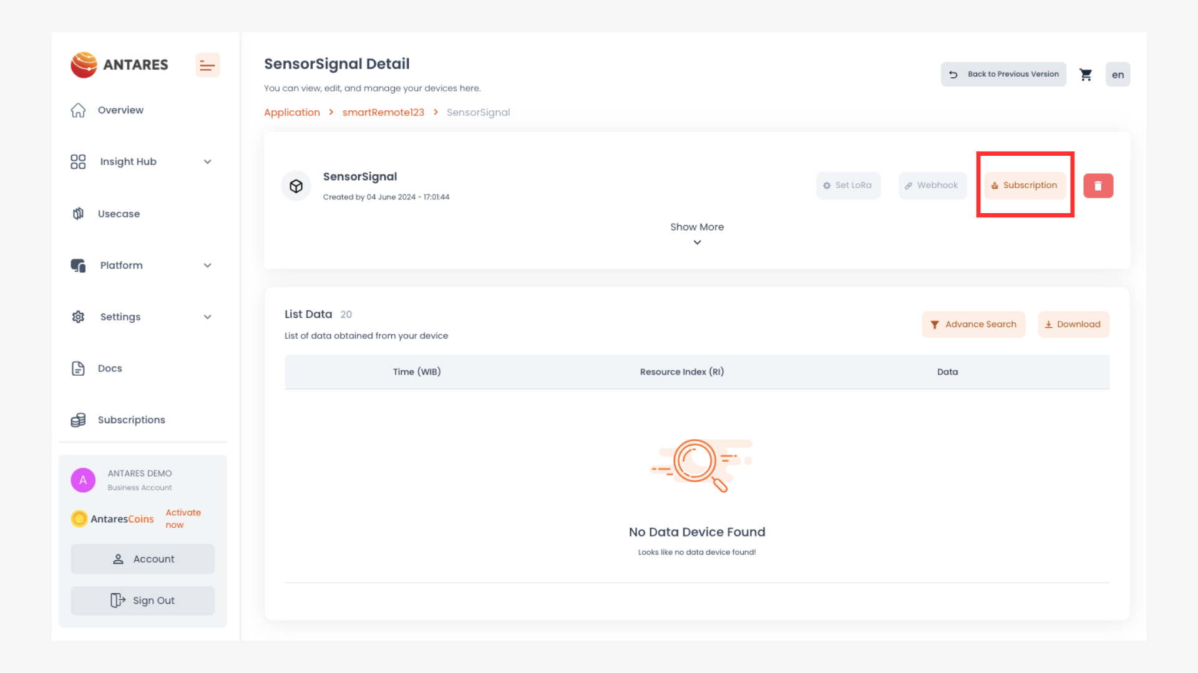Open Usecase in sidebar
The width and height of the screenshot is (1198, 673).
coord(119,214)
